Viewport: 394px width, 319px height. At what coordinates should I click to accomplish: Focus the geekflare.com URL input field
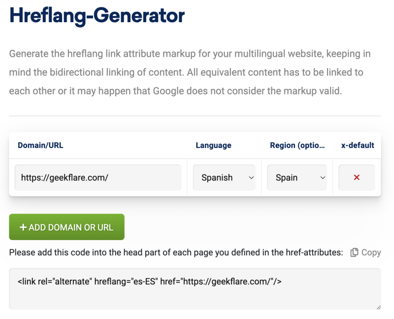point(98,177)
